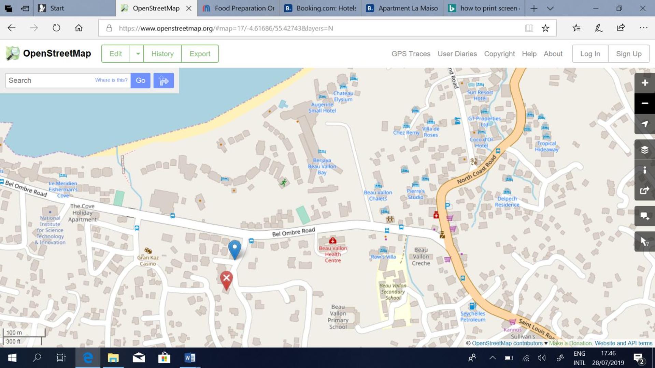
Task: Click Beau Vallon Health Centre icon
Action: pos(332,241)
